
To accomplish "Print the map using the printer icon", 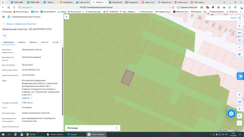I will coord(239,54).
